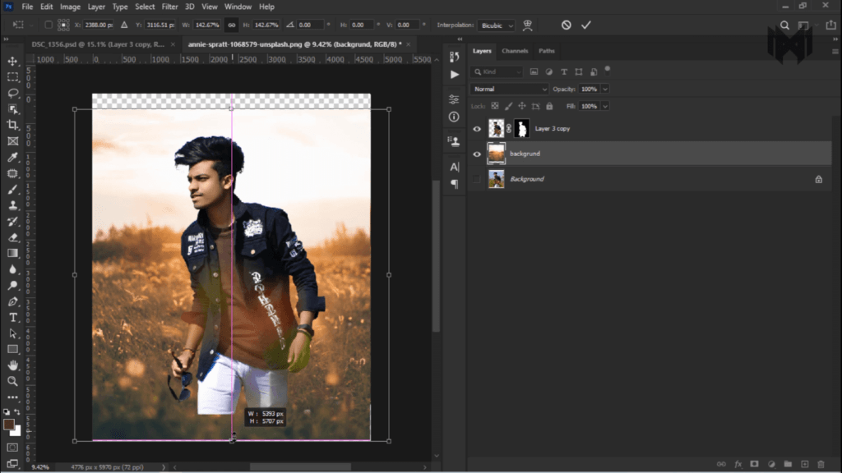Select the Spot Healing Brush tool
This screenshot has width=842, height=473.
(13, 173)
